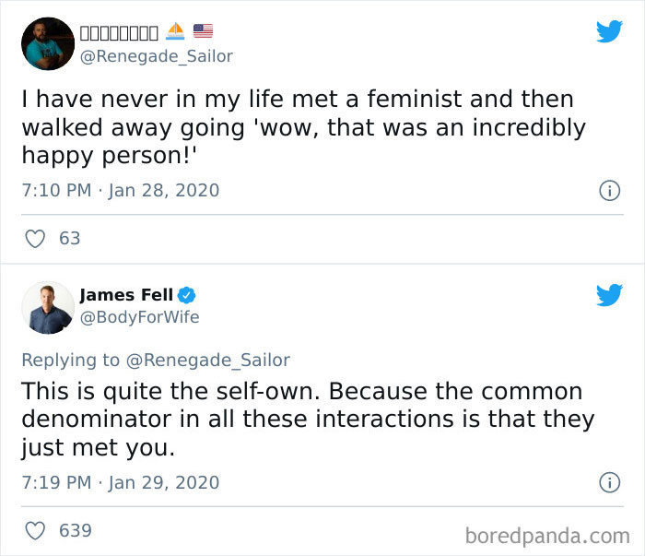Click Twitter bird icon on James Fell's reply
The height and width of the screenshot is (556, 645).
(x=609, y=294)
